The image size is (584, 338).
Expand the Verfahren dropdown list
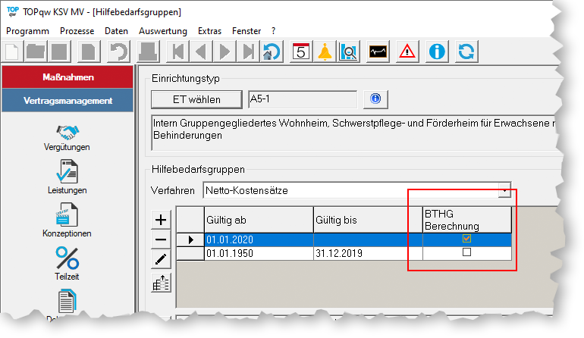tap(504, 190)
